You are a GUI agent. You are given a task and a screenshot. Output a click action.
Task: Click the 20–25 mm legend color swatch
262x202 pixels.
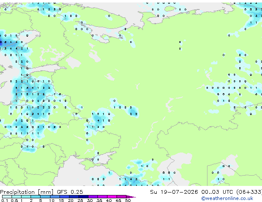[x=74, y=197]
